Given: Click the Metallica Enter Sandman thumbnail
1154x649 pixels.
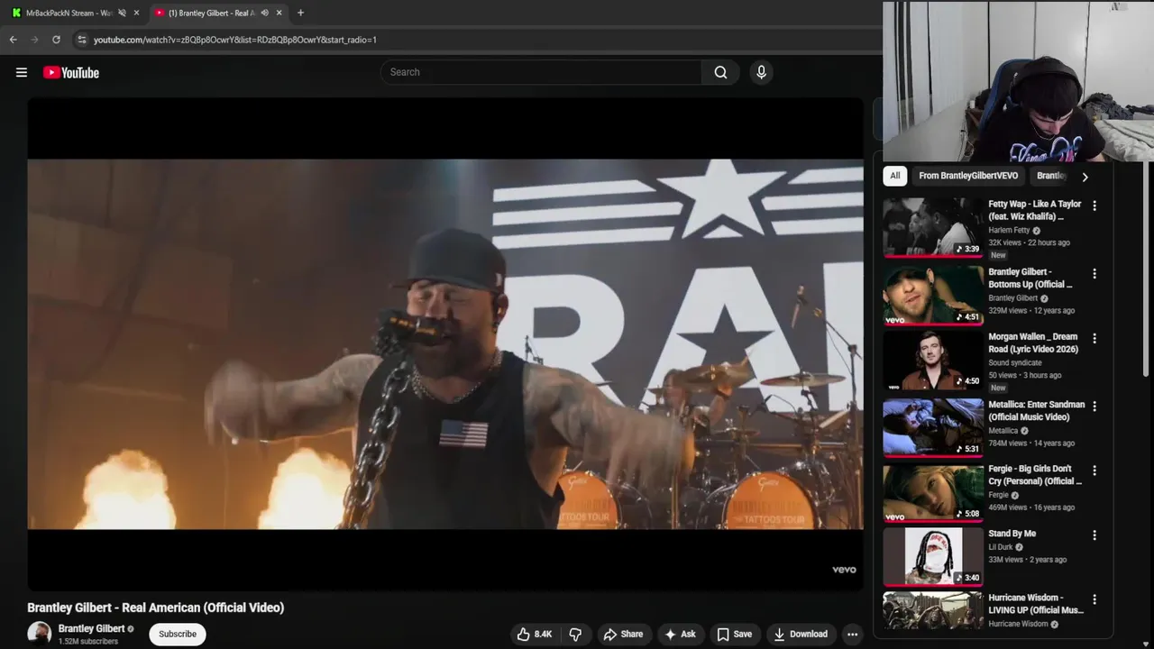Looking at the screenshot, I should pos(933,427).
